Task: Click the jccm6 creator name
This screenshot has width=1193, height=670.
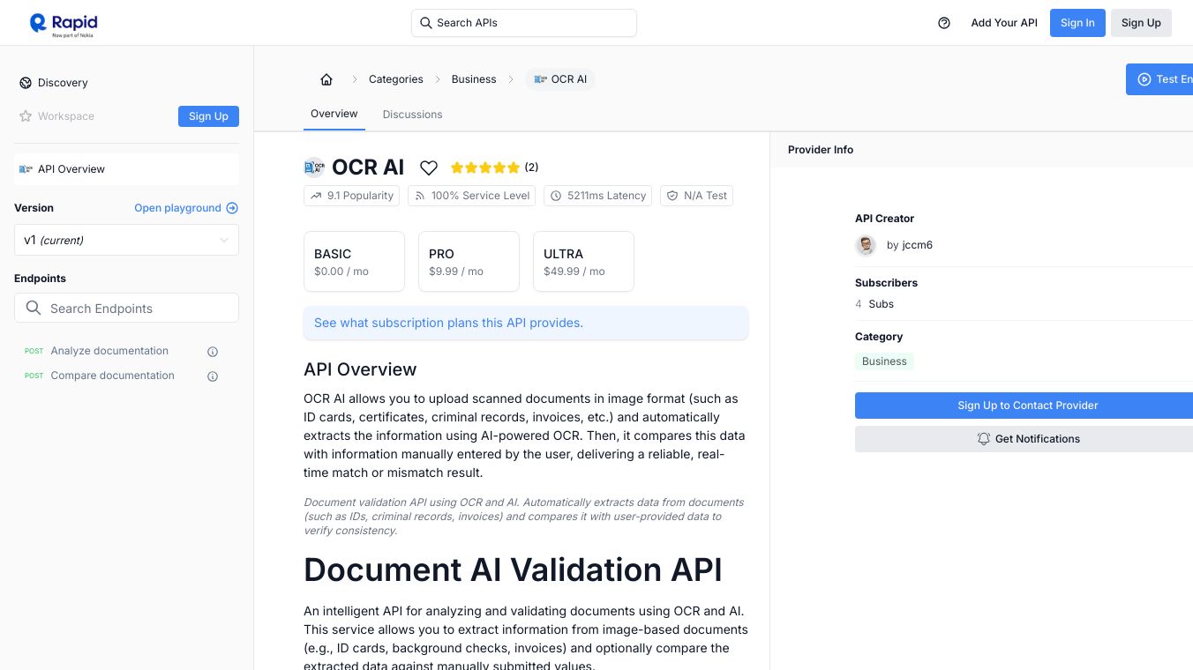Action: click(918, 245)
